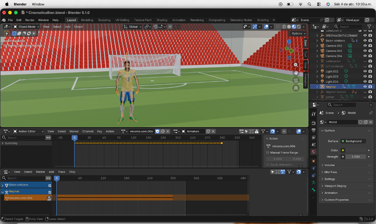Expand the Volume panel
This screenshot has width=376, height=224.
click(x=330, y=165)
